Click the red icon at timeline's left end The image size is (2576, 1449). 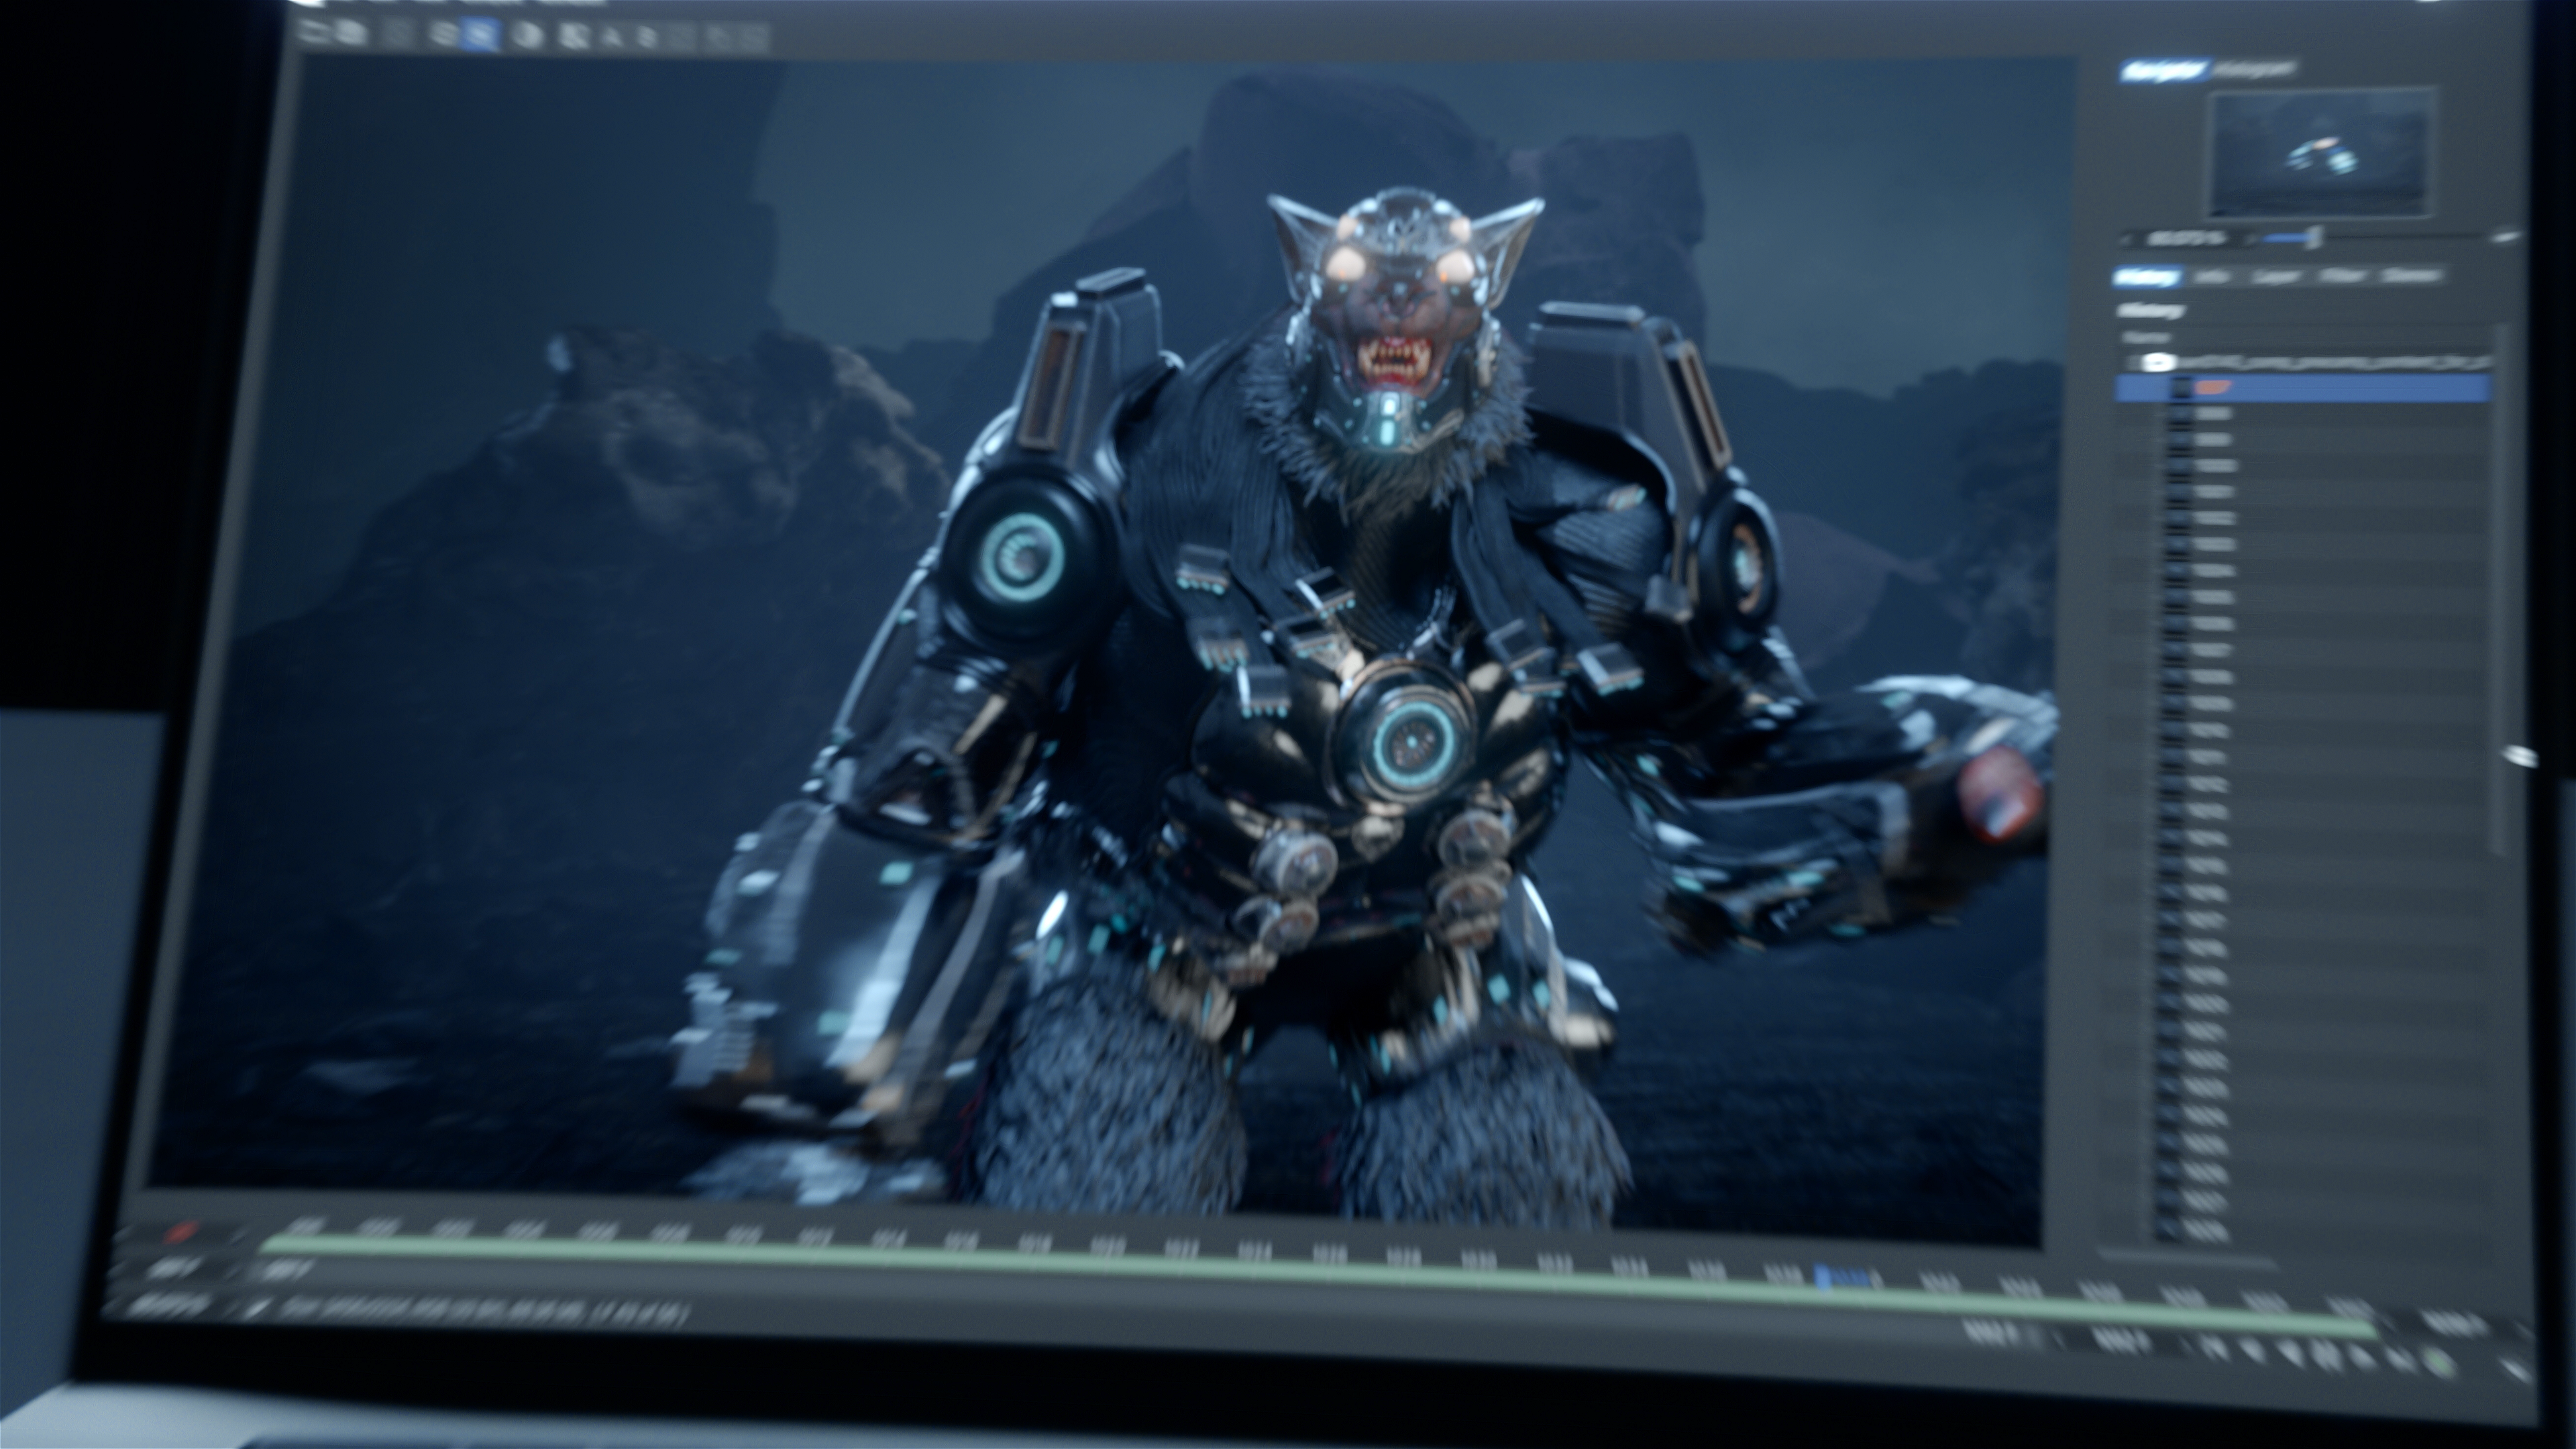[x=182, y=1232]
